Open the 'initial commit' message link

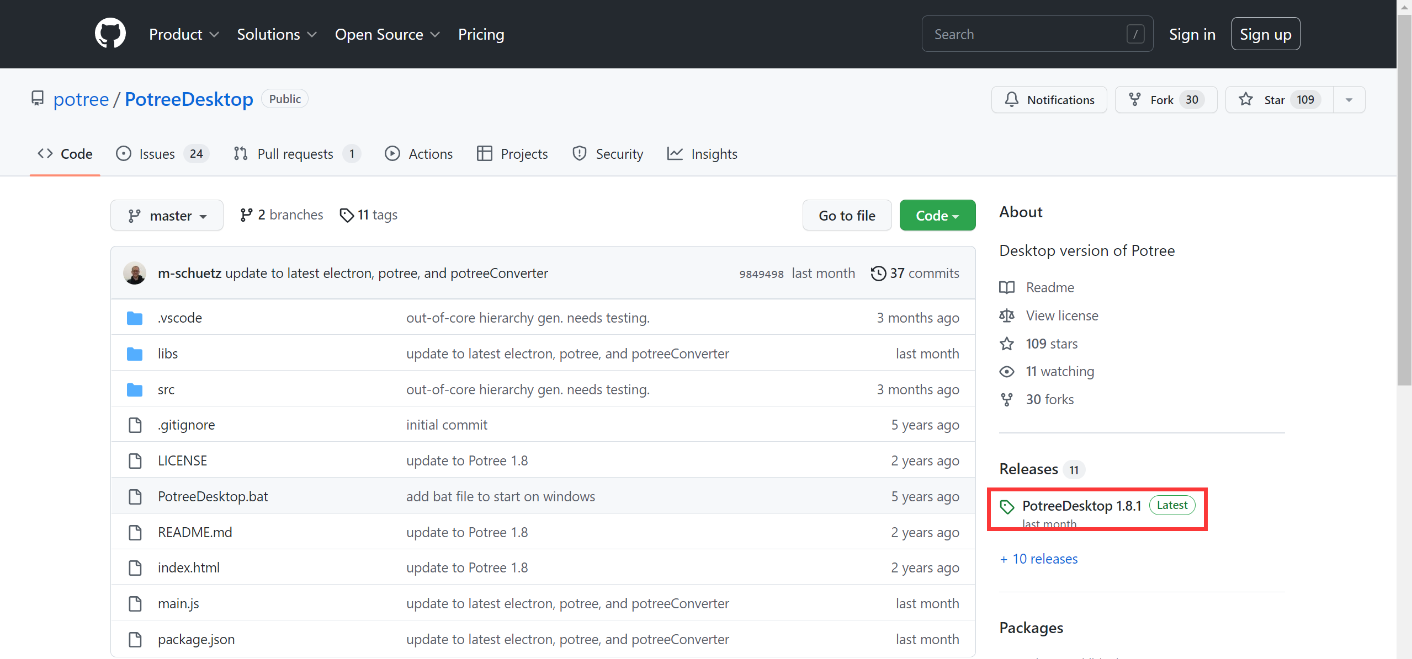point(447,425)
